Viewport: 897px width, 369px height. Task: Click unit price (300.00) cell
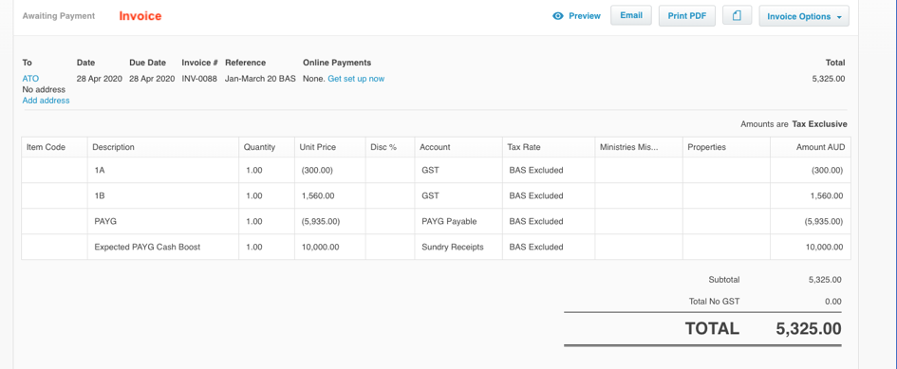pos(330,170)
